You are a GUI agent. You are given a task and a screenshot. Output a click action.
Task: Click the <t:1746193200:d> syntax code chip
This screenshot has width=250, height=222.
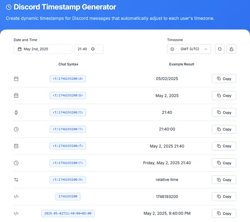click(68, 79)
